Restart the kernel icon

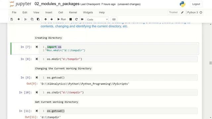point(77,19)
